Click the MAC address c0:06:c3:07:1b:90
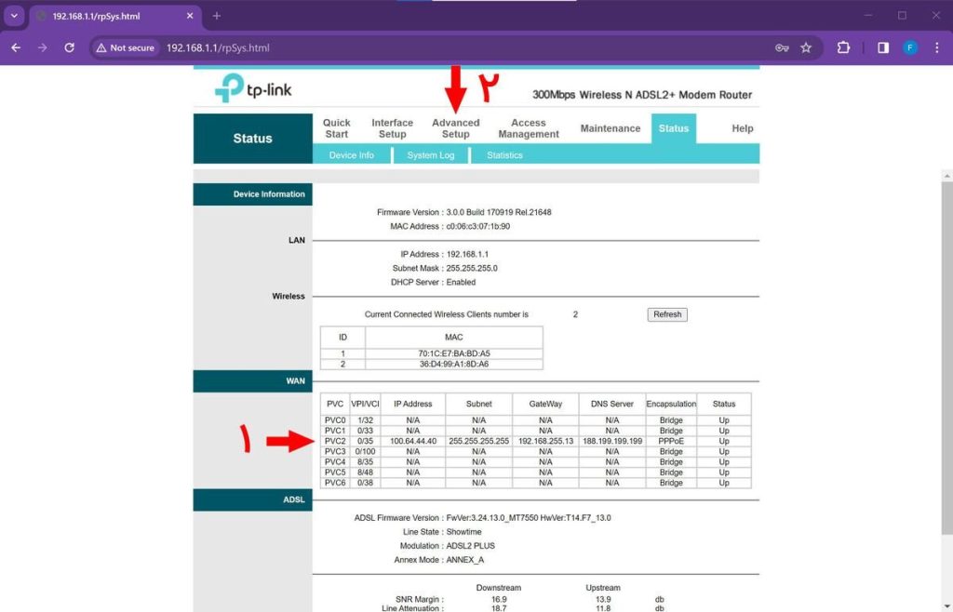This screenshot has width=953, height=612. click(x=478, y=226)
